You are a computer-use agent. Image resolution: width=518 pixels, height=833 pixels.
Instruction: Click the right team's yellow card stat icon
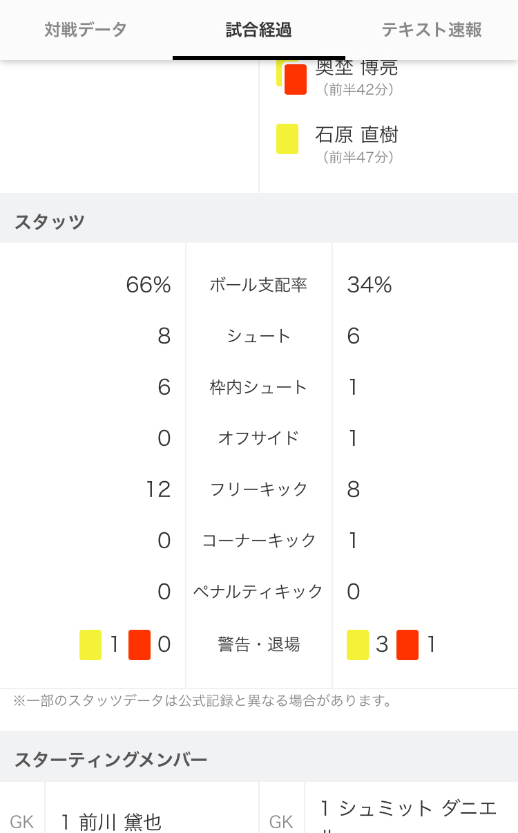(x=358, y=645)
